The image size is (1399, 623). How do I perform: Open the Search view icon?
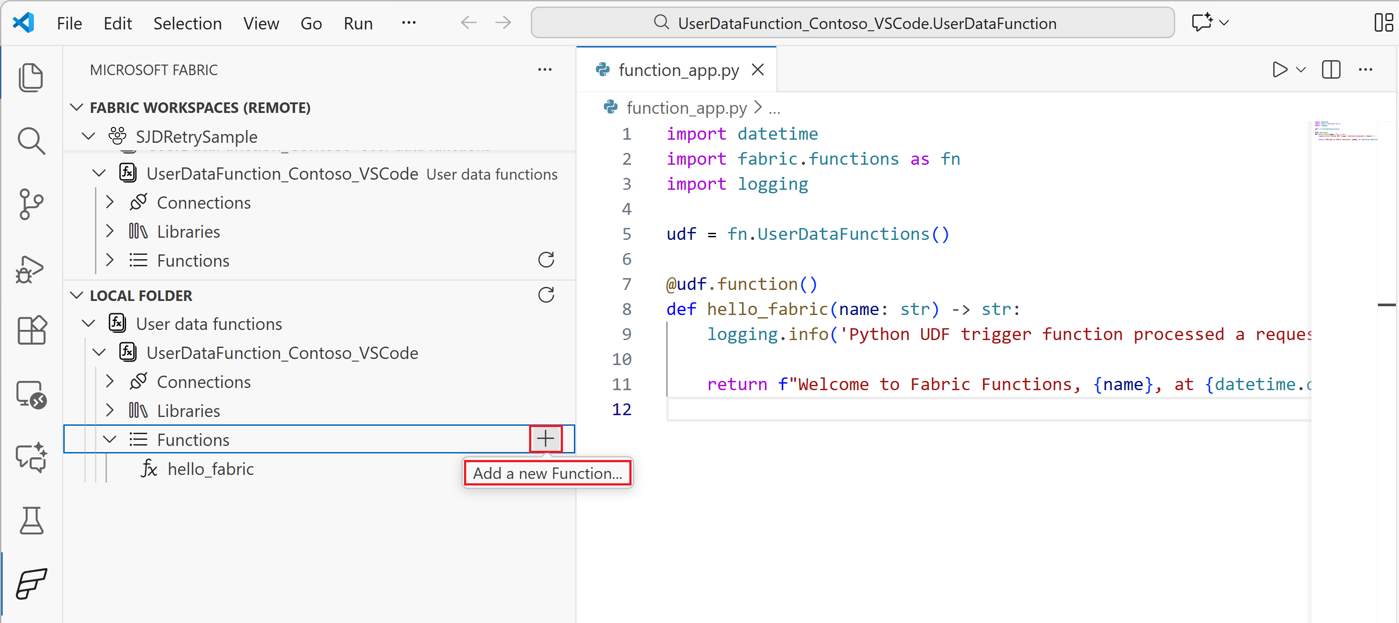coord(31,141)
